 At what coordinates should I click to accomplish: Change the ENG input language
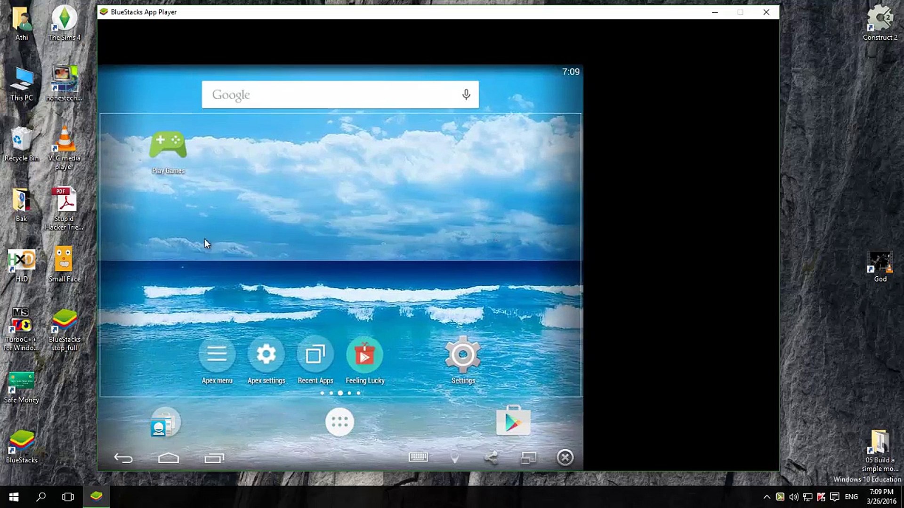click(851, 497)
